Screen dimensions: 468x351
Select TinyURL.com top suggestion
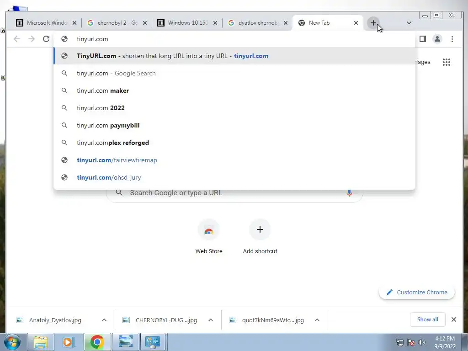click(x=234, y=56)
